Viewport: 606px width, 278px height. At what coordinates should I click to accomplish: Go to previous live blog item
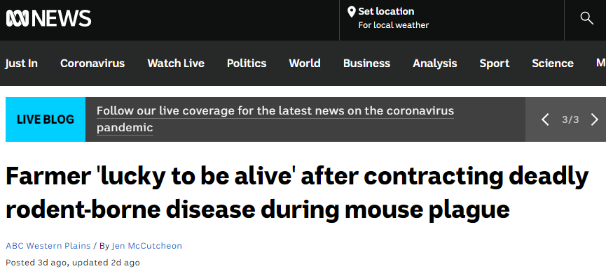[x=545, y=119]
